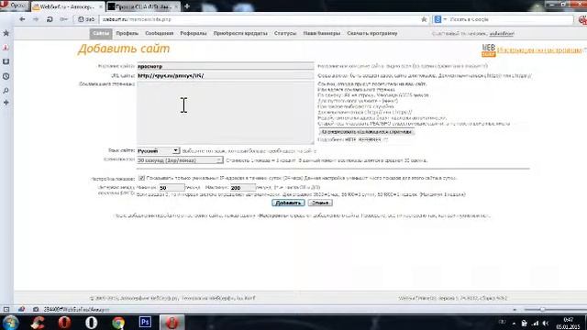Open the Статусы menu item

click(x=285, y=33)
